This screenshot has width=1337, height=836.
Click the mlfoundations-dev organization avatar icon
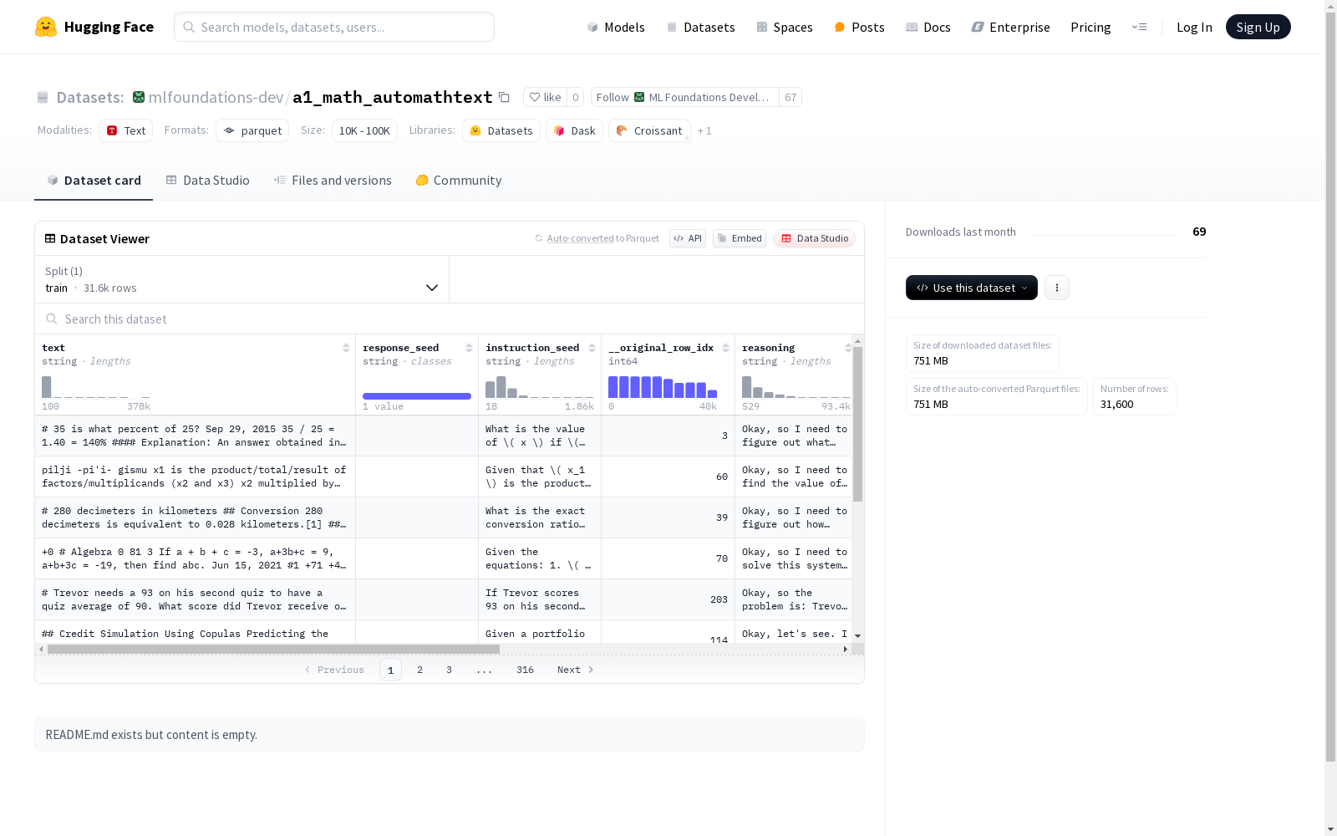[x=139, y=97]
